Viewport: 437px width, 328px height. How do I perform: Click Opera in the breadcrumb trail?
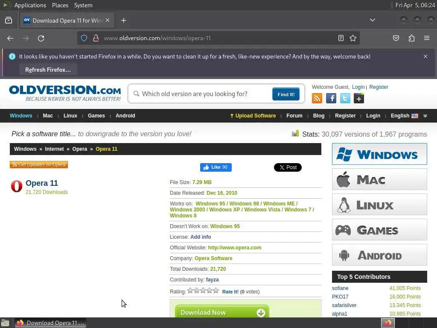pyautogui.click(x=80, y=149)
